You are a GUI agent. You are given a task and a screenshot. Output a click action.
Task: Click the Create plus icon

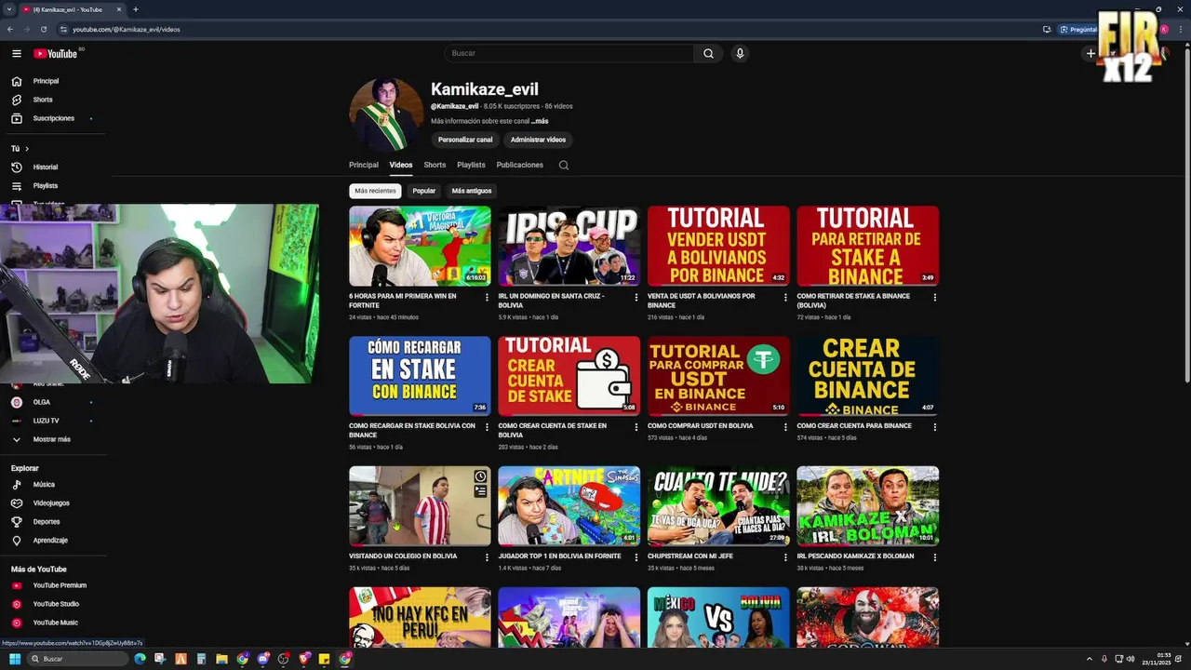pyautogui.click(x=1091, y=54)
